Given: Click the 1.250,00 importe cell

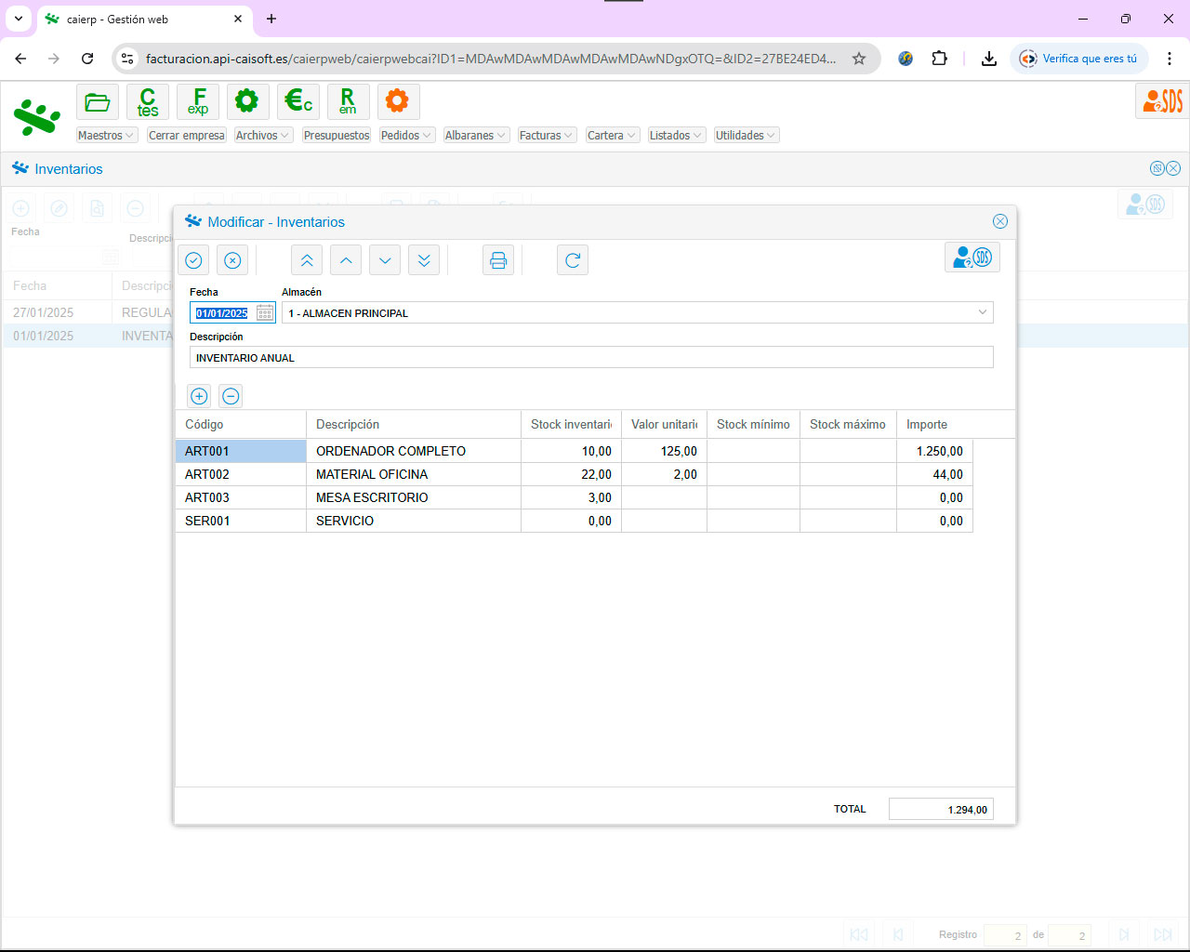Looking at the screenshot, I should click(x=934, y=451).
